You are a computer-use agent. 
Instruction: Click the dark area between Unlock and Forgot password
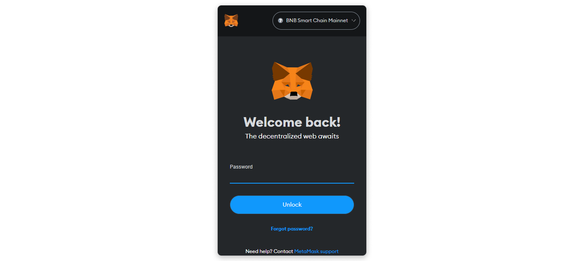(292, 220)
